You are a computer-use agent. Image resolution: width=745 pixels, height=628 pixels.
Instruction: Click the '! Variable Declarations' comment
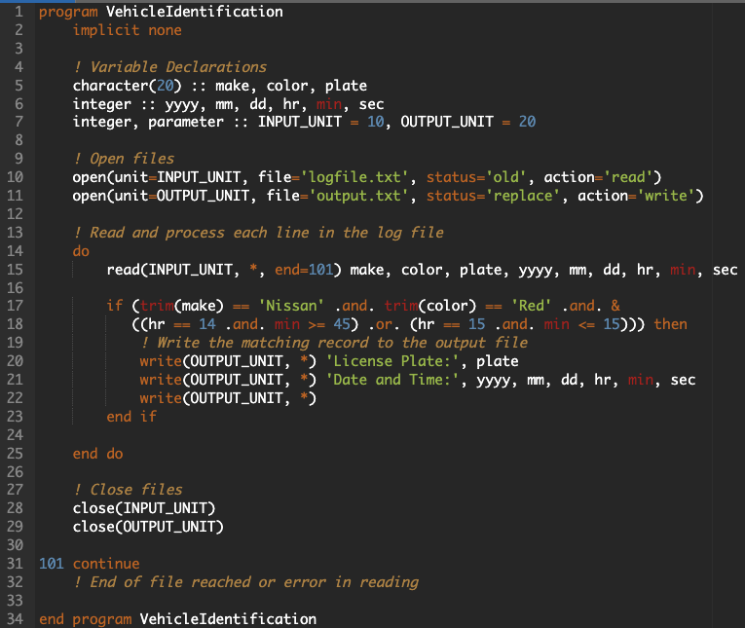coord(169,67)
